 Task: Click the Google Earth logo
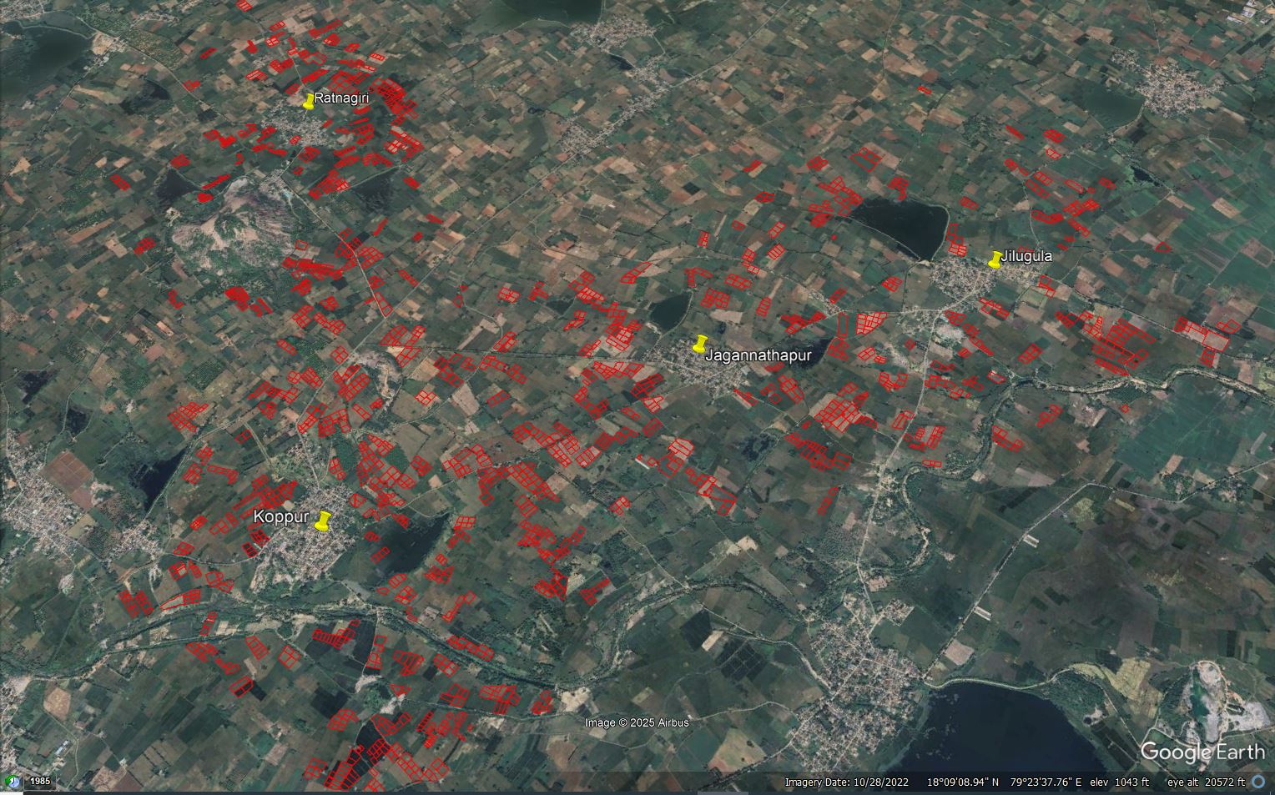pyautogui.click(x=1204, y=752)
